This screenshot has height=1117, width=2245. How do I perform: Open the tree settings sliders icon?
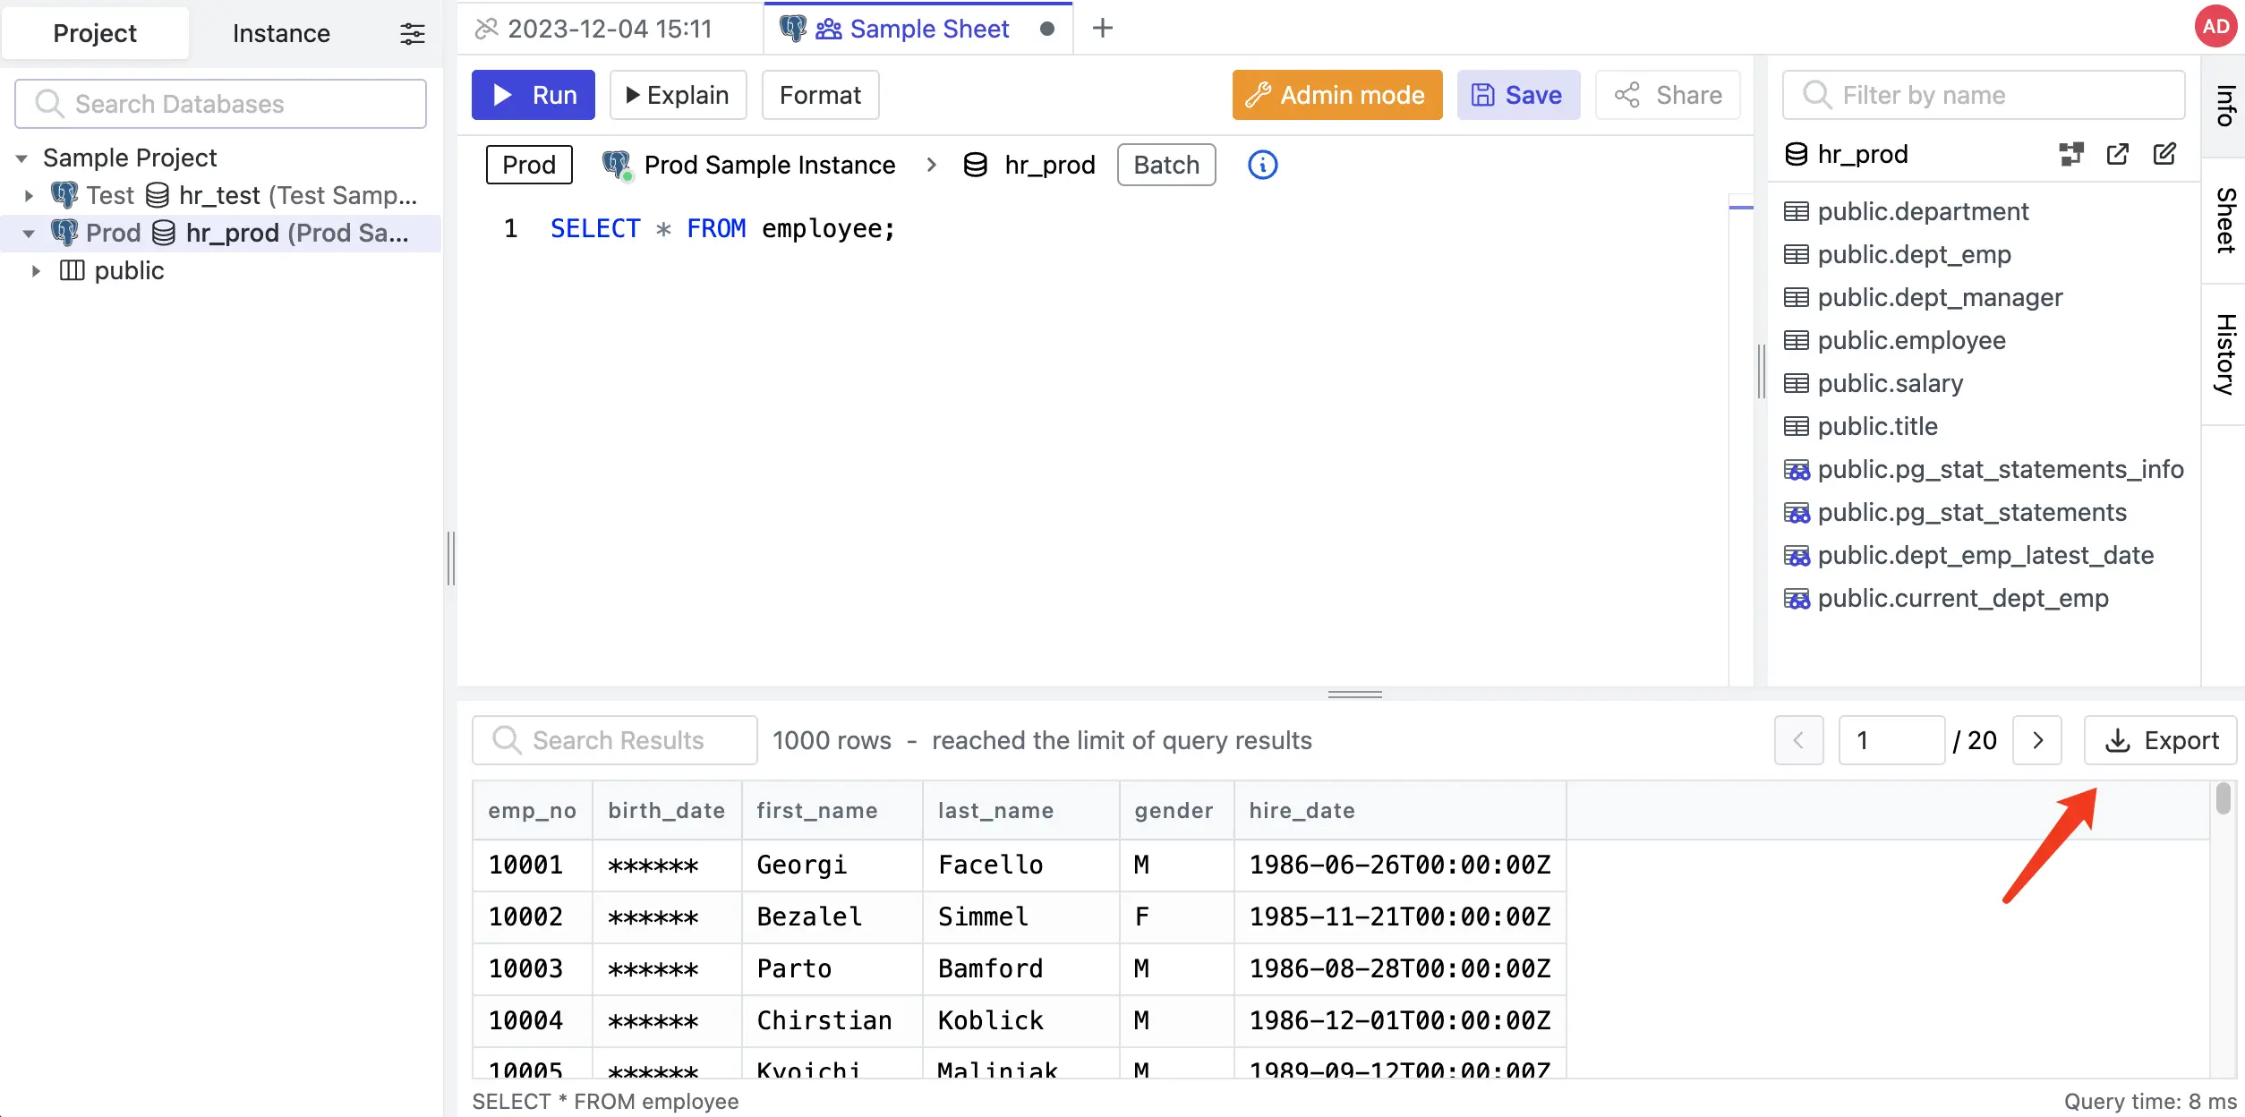pyautogui.click(x=412, y=33)
